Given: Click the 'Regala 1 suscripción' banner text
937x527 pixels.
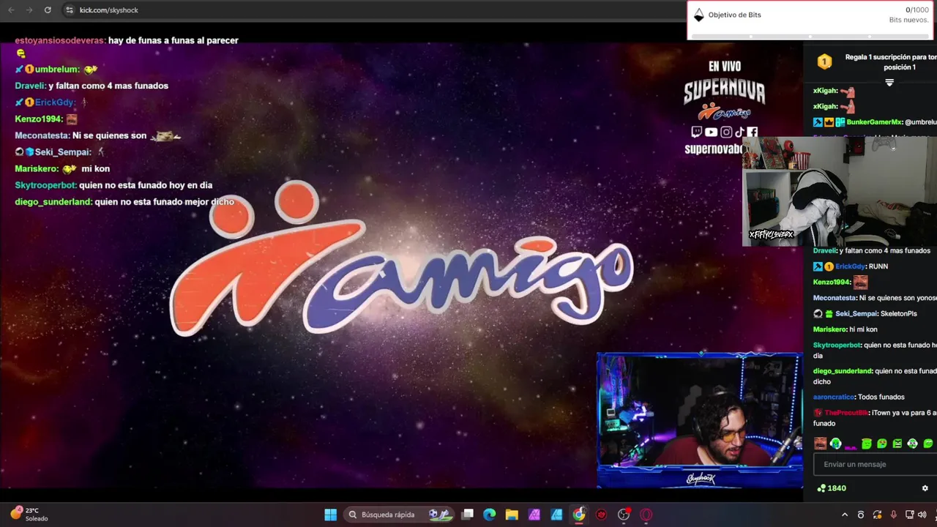Looking at the screenshot, I should click(889, 61).
